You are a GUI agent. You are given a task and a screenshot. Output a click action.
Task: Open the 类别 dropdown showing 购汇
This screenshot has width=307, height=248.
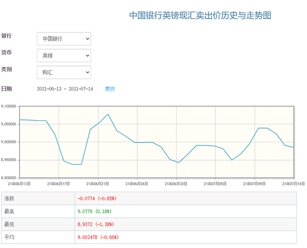(x=64, y=73)
